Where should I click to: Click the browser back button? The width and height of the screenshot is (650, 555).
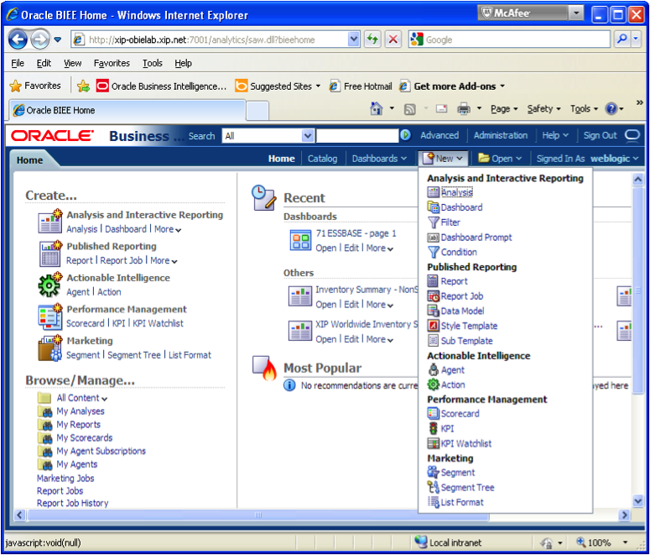tap(18, 39)
